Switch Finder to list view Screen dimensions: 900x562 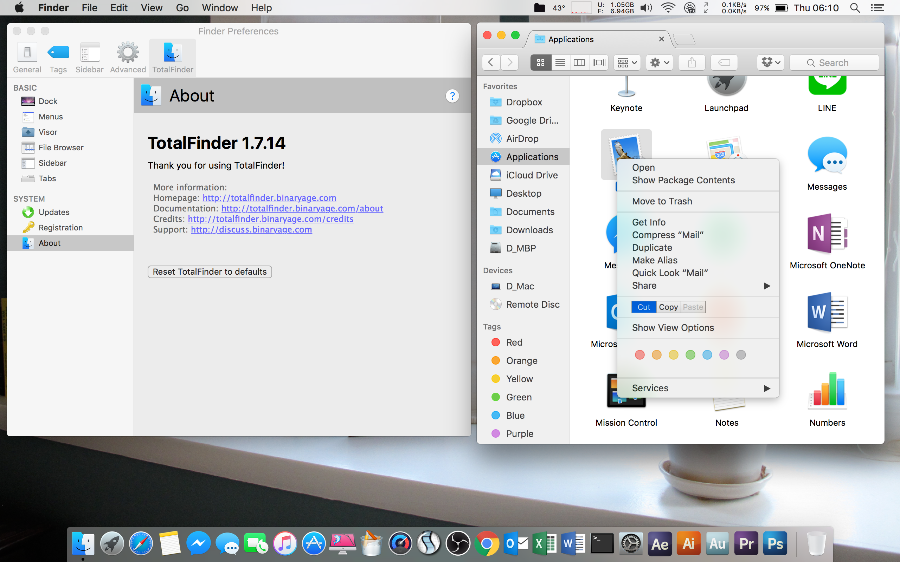click(560, 63)
